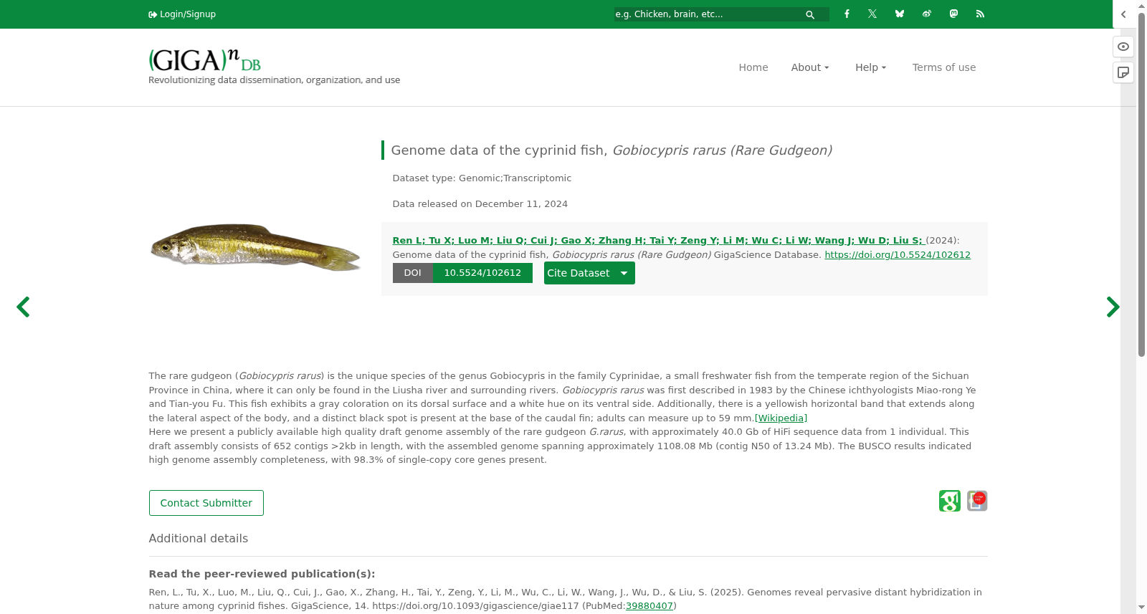Click 'Dataset type: Genomic;Transcriptomic' text
This screenshot has height=614, width=1147.
pyautogui.click(x=482, y=178)
